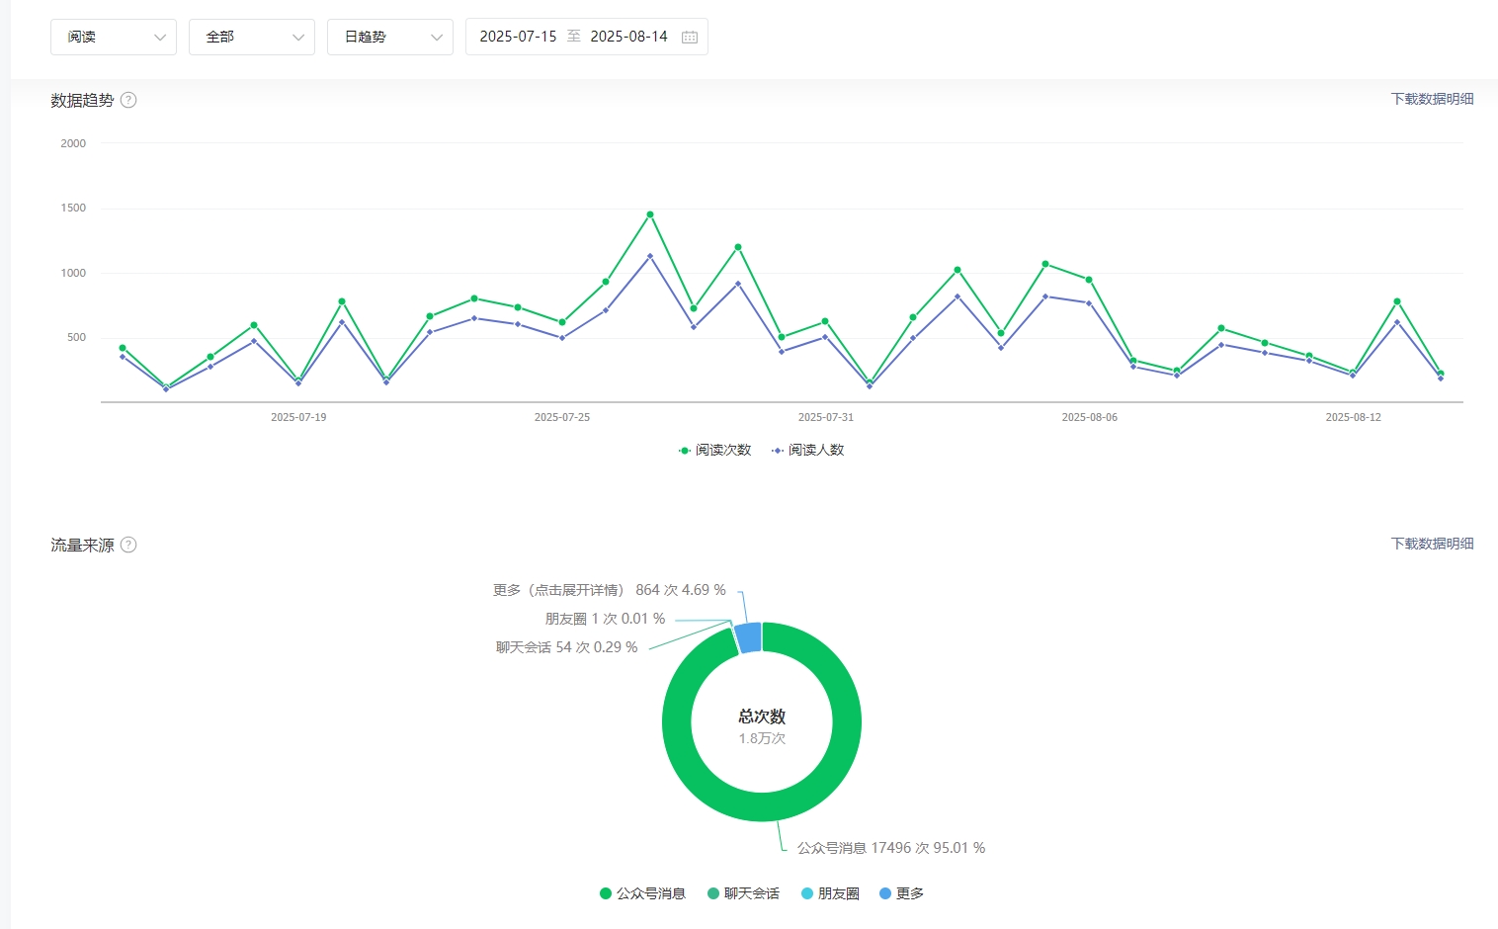
Task: Show help for 流量来源 question icon
Action: point(128,545)
